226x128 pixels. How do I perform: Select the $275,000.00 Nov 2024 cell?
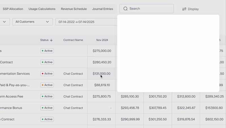click(102, 51)
